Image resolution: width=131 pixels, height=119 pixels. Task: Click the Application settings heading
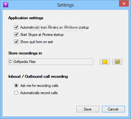(x=26, y=18)
